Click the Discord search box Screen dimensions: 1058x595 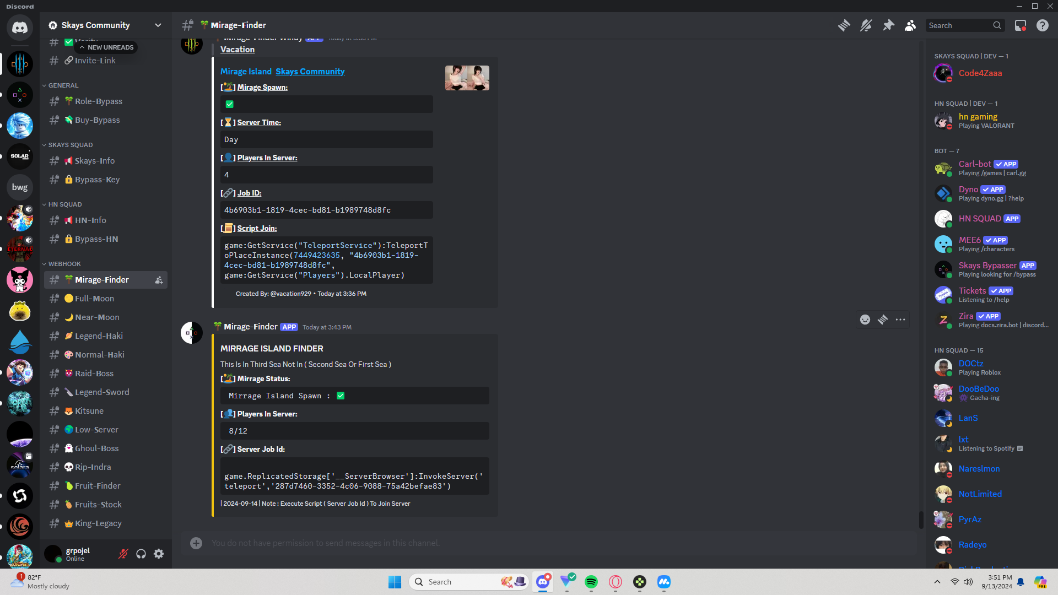[964, 25]
